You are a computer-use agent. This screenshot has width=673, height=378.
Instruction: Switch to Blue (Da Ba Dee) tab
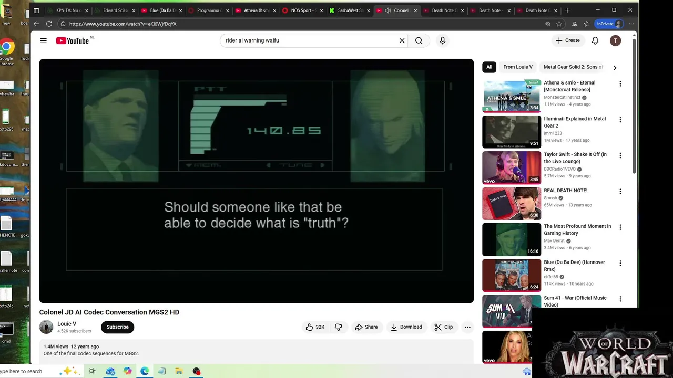pyautogui.click(x=160, y=10)
